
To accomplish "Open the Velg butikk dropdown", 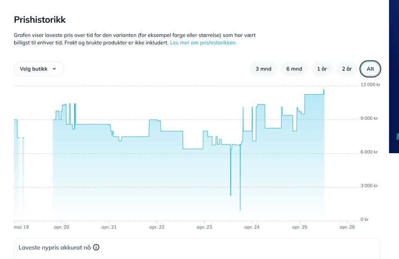I will point(39,69).
